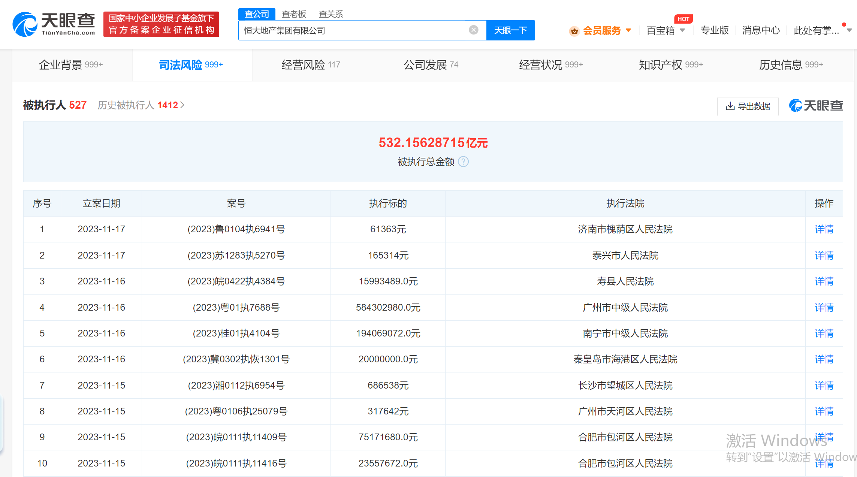
Task: Click case number (2023)皖0111执11409号
Action: (236, 437)
